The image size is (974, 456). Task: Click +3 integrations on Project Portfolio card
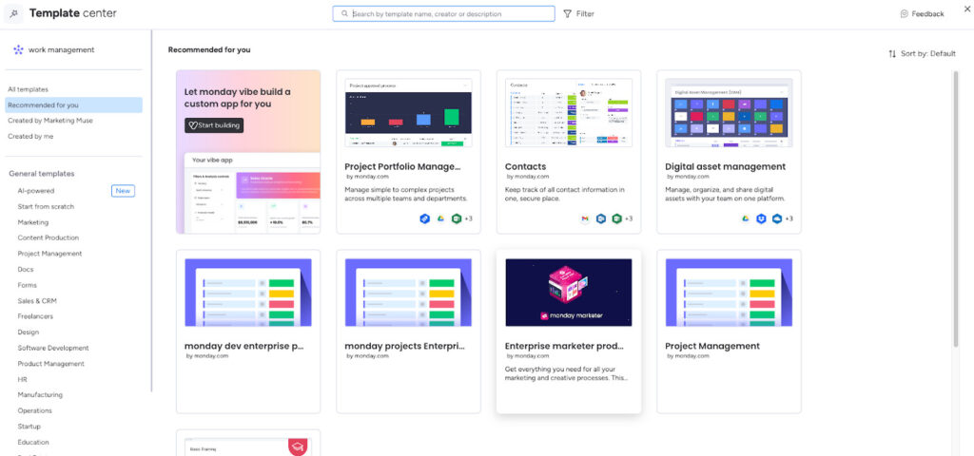468,218
